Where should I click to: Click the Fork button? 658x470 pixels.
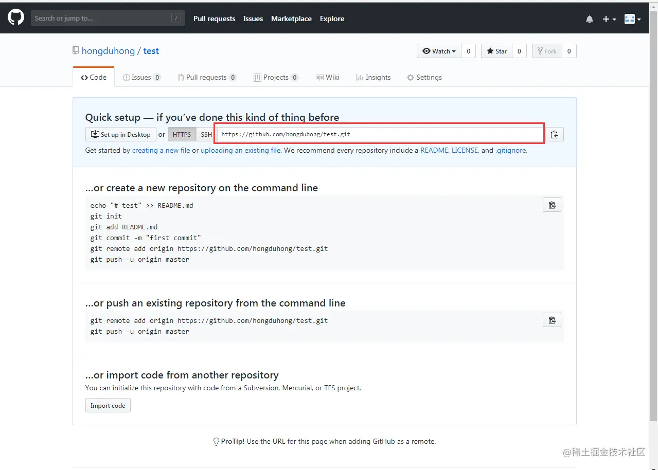[x=547, y=51]
